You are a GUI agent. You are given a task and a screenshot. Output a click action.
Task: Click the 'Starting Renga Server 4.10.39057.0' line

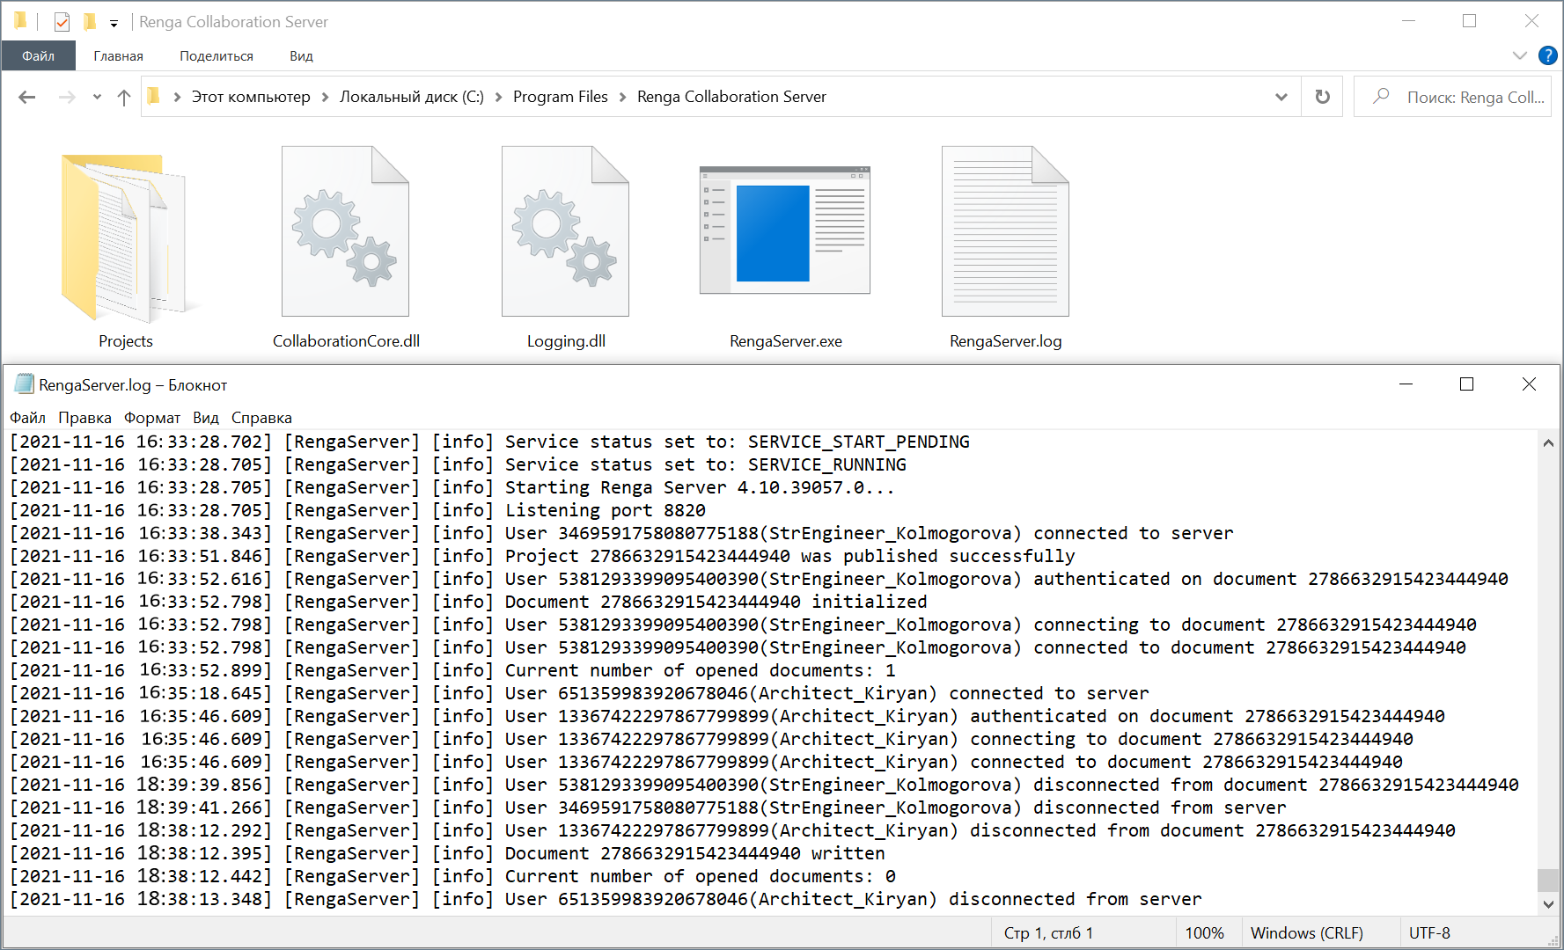[452, 487]
